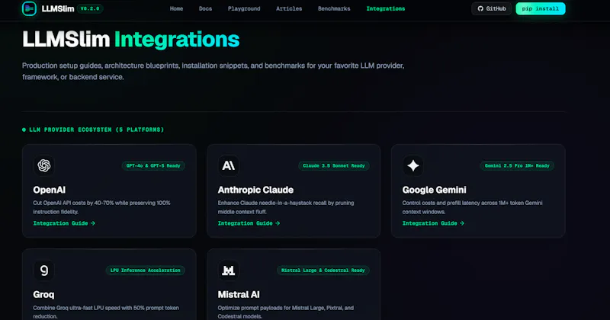Click the Gemini prefill latency description text
This screenshot has width=610, height=320.
pos(472,207)
